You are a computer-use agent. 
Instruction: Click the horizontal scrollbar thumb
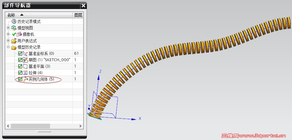pos(30,126)
